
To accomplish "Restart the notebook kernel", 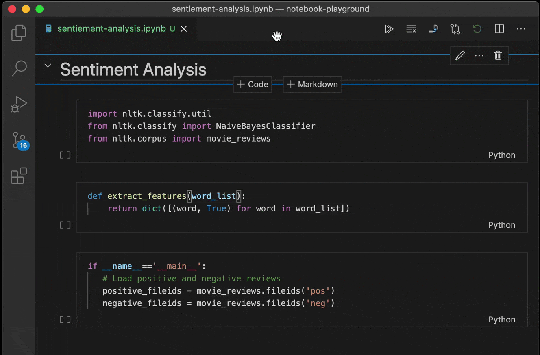I will pyautogui.click(x=477, y=29).
